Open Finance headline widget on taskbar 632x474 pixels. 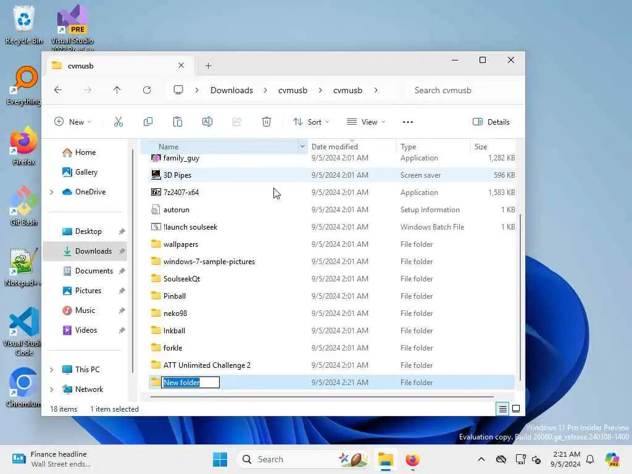coord(51,459)
